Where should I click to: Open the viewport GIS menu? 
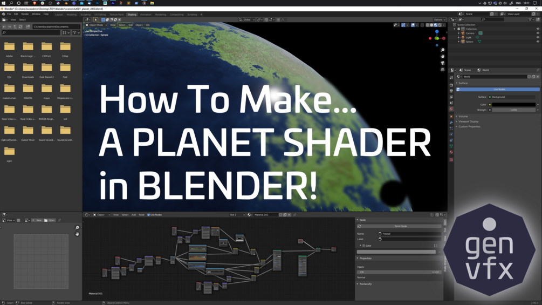[x=148, y=25]
